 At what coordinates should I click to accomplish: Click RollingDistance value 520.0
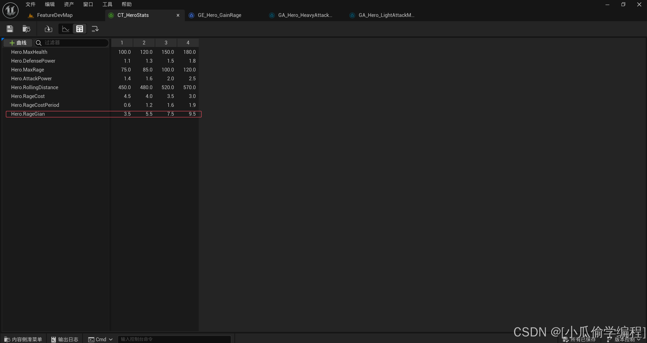point(168,87)
